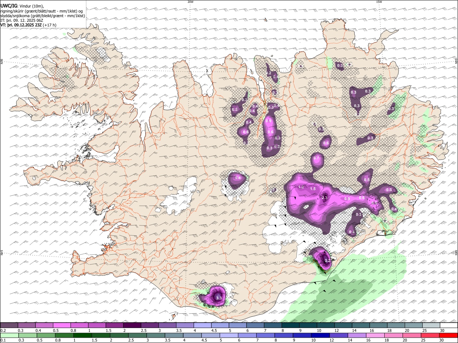Click the '3.2' precipitation value on the map
Image resolution: width=458 pixels, height=343 pixels.
click(327, 261)
